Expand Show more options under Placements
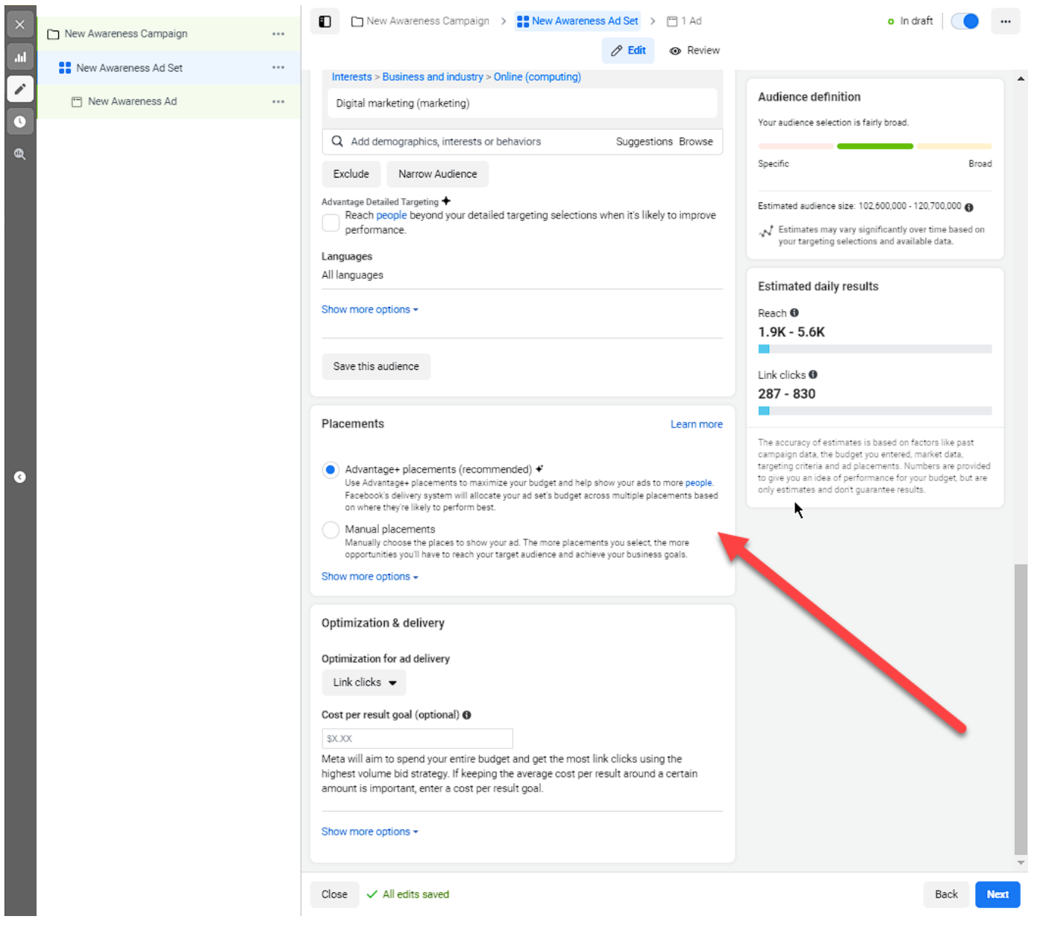The height and width of the screenshot is (925, 1037). 369,577
